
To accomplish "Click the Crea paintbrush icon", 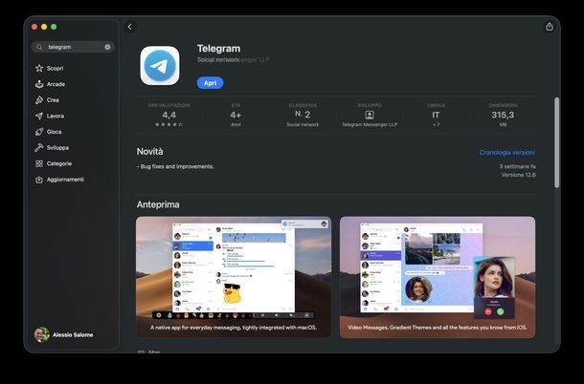I will (39, 100).
